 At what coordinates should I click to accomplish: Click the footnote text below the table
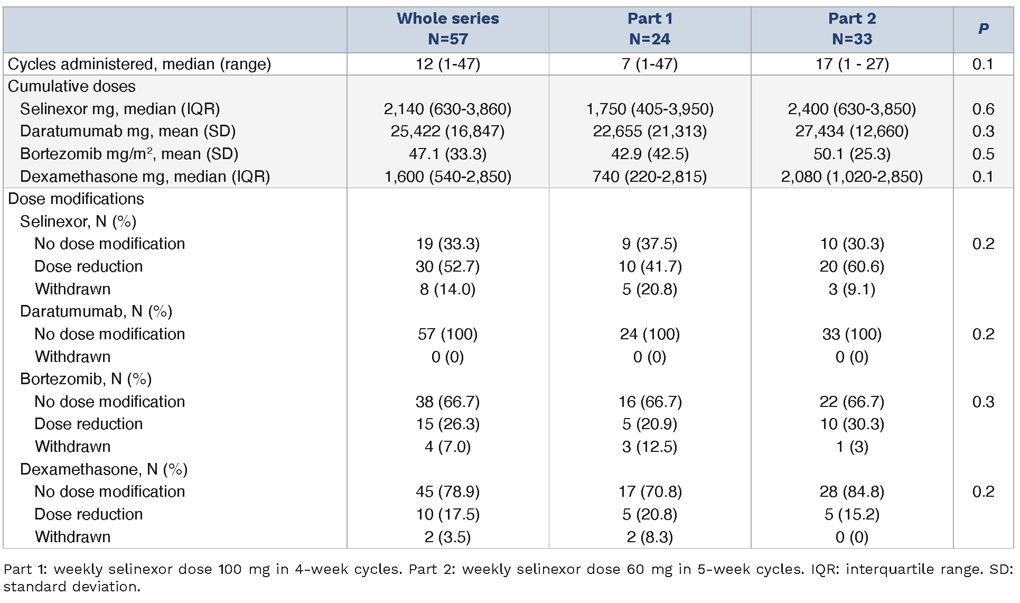(507, 578)
